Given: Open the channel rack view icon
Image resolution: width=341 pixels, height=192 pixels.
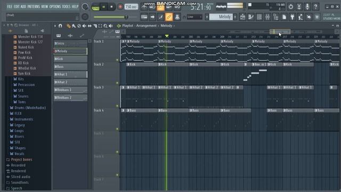Looking at the screenshot, I should tap(259, 17).
